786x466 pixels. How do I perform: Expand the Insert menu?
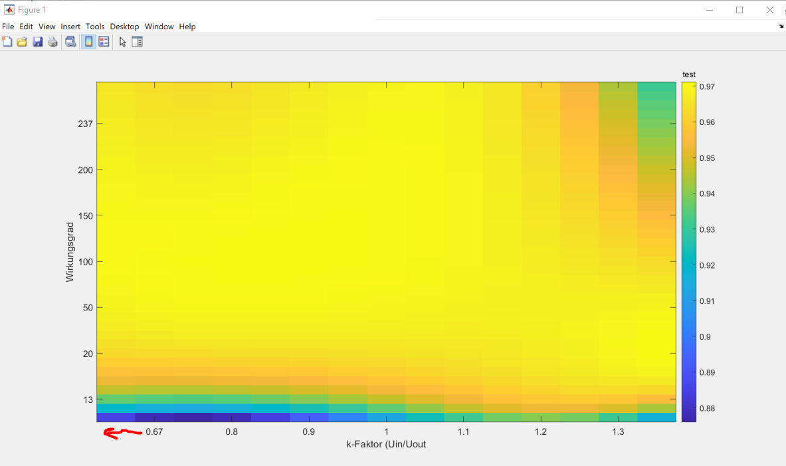(x=70, y=27)
